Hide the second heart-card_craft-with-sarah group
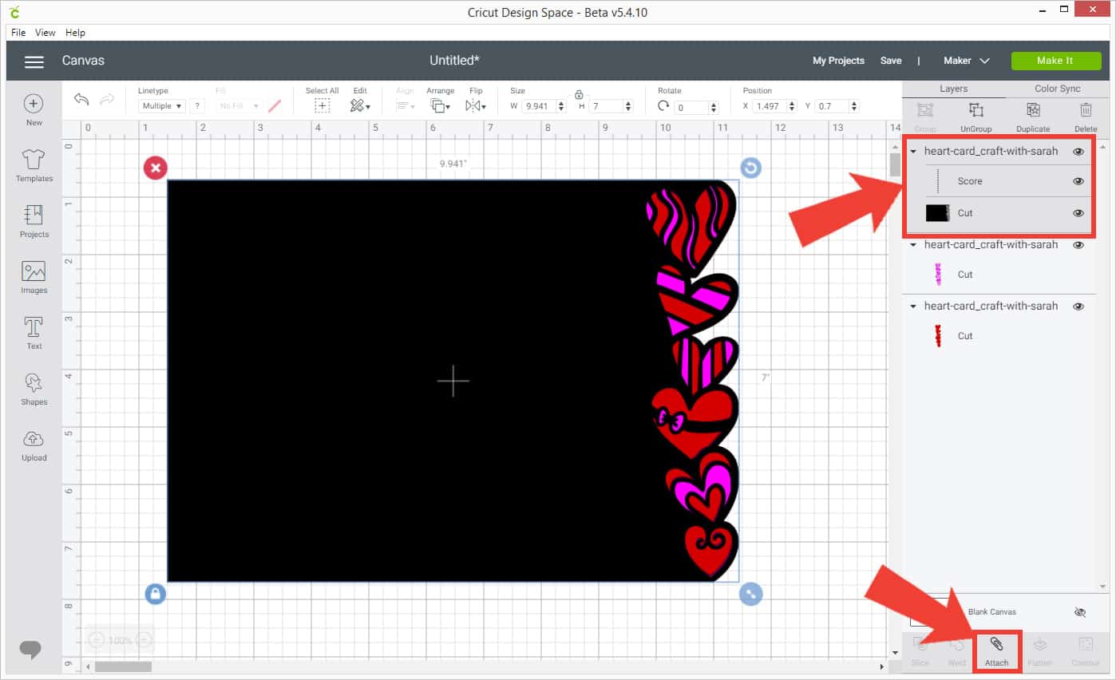This screenshot has height=680, width=1116. click(x=1078, y=245)
